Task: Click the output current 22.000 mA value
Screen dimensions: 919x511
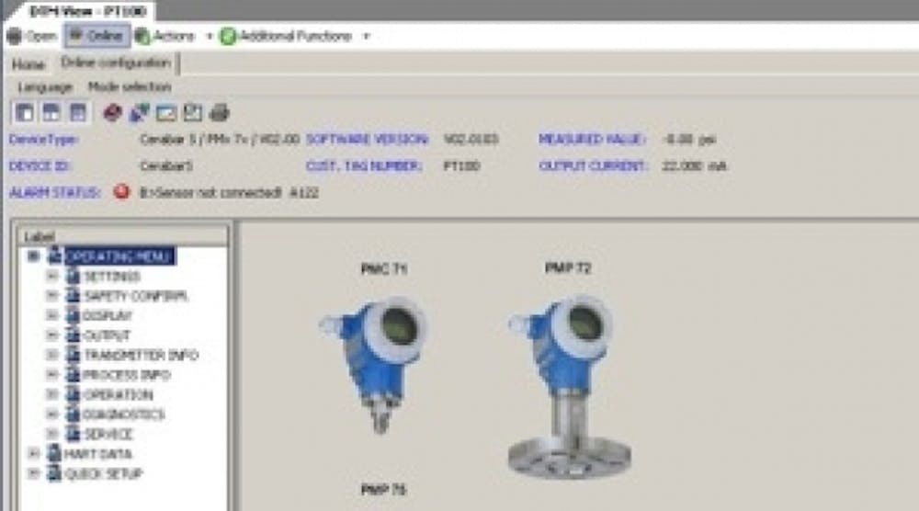Action: tap(694, 165)
